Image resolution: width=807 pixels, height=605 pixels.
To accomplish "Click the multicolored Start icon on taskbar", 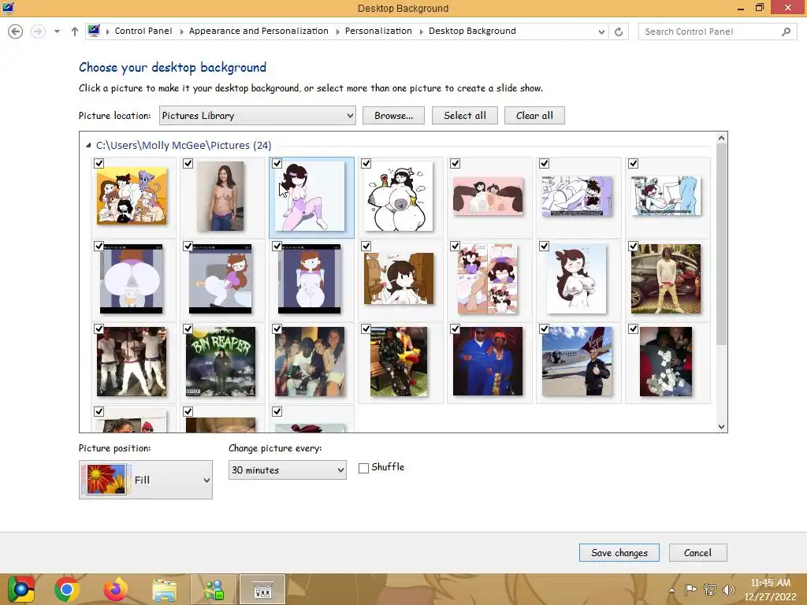I will coord(21,589).
